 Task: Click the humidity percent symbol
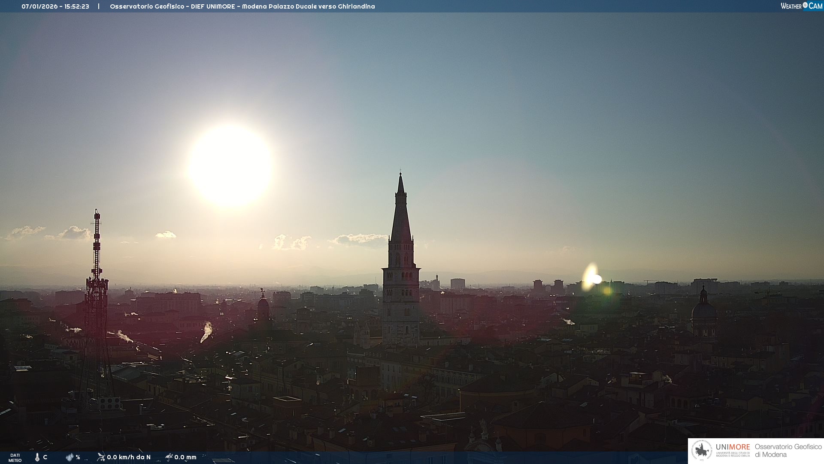point(78,457)
